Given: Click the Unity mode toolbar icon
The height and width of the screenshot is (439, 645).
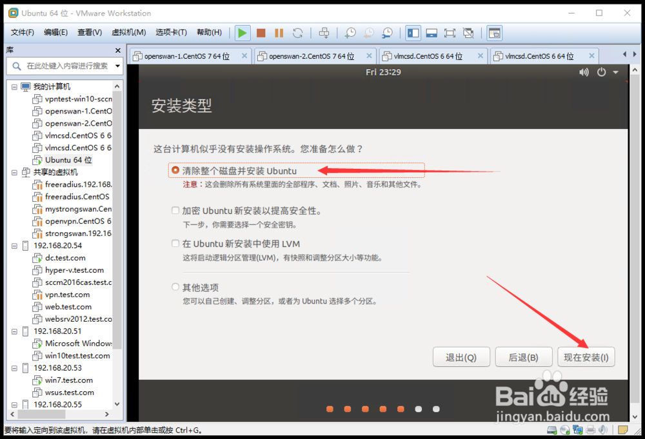Looking at the screenshot, I should 468,33.
